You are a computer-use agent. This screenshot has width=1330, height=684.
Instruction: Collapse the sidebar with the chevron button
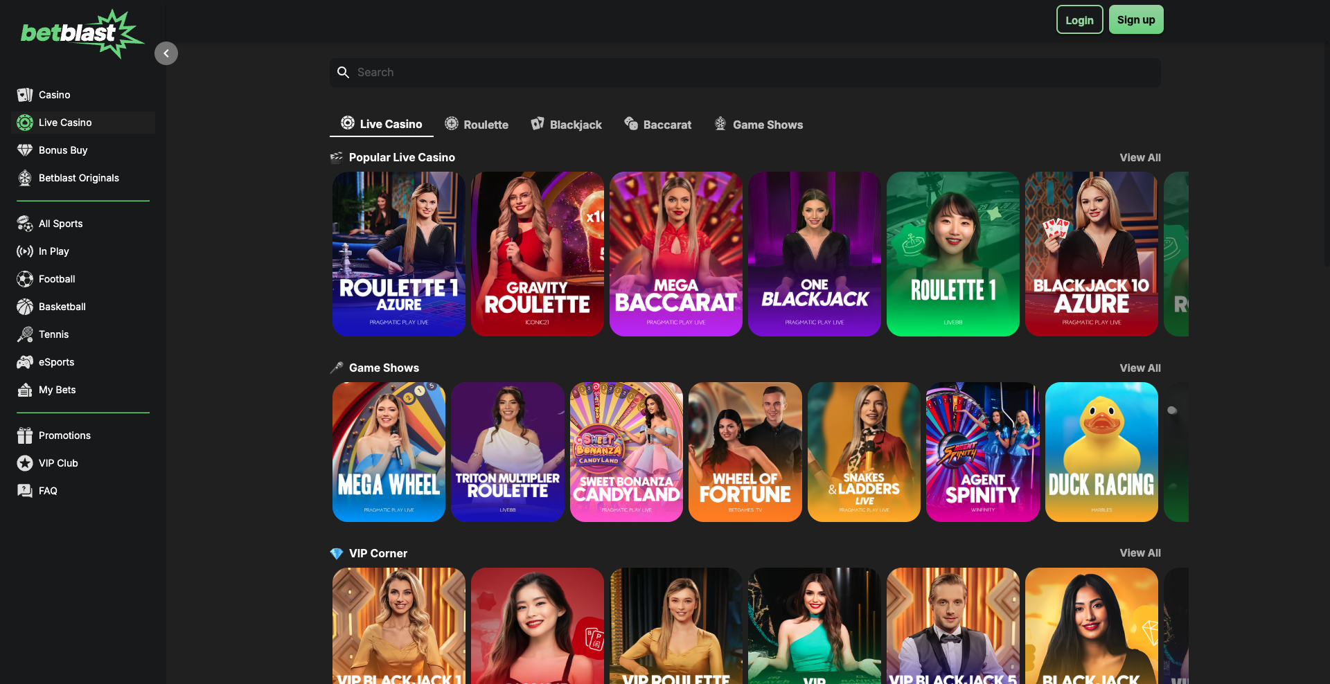[166, 53]
